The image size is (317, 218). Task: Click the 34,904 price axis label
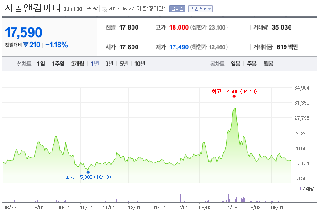tap(301, 88)
